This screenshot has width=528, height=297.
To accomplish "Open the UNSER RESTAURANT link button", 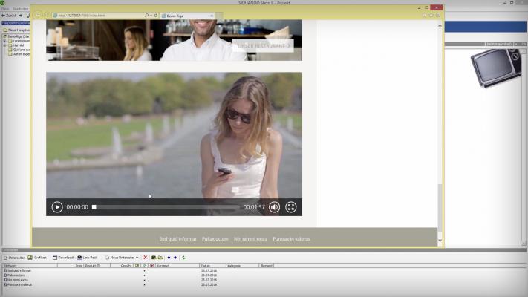I will click(262, 45).
